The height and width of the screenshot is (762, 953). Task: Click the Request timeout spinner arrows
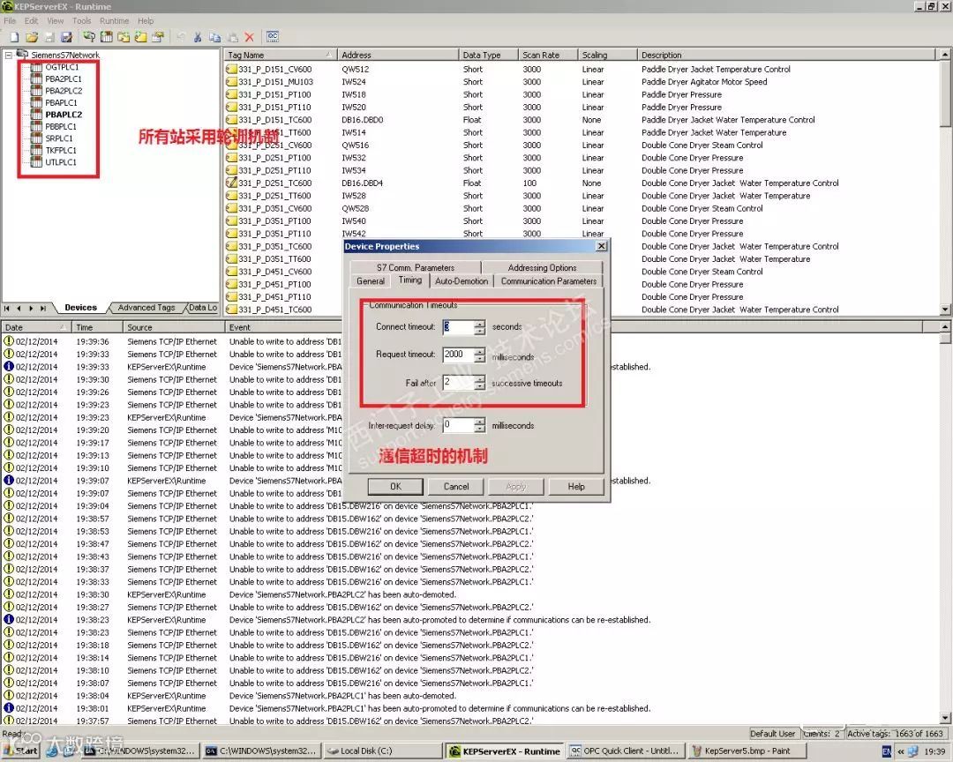(479, 355)
